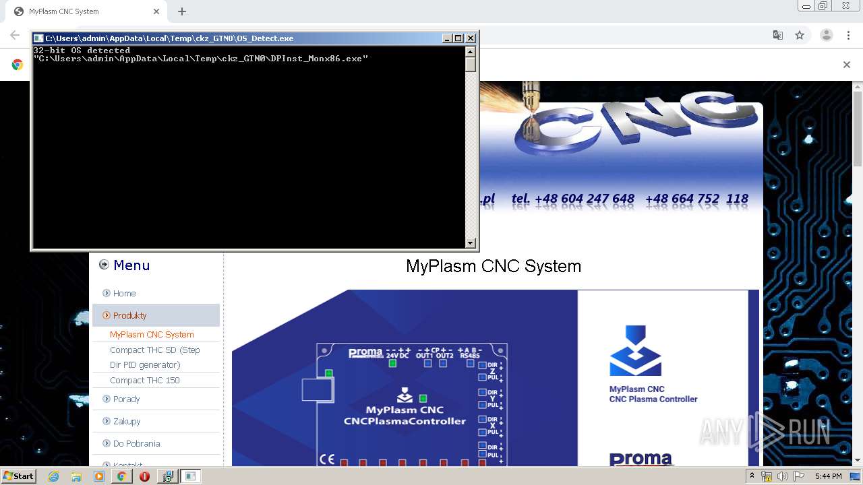Image resolution: width=863 pixels, height=485 pixels.
Task: Dismiss the Chrome infobar with X
Action: coord(847,65)
